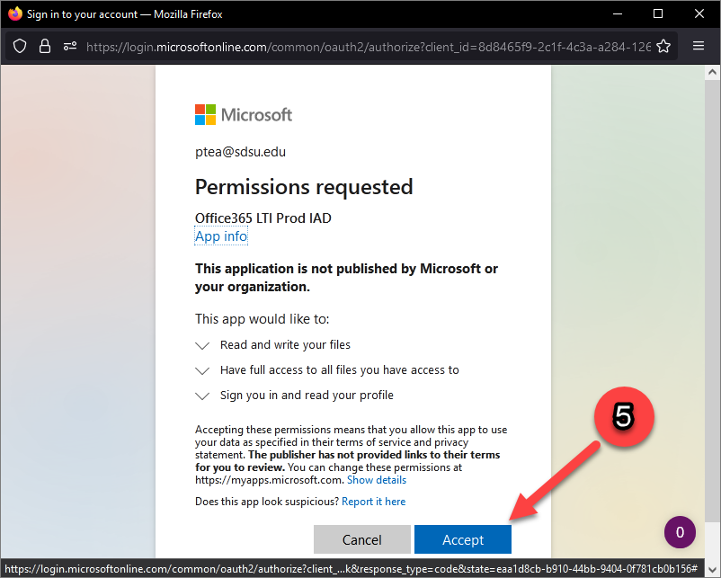Open the "Report it here" link
This screenshot has height=578, width=721.
click(x=373, y=501)
